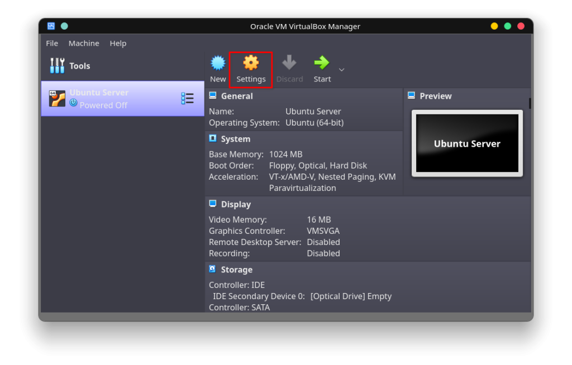
Task: Click the Ubuntu Server VM icon
Action: click(58, 98)
